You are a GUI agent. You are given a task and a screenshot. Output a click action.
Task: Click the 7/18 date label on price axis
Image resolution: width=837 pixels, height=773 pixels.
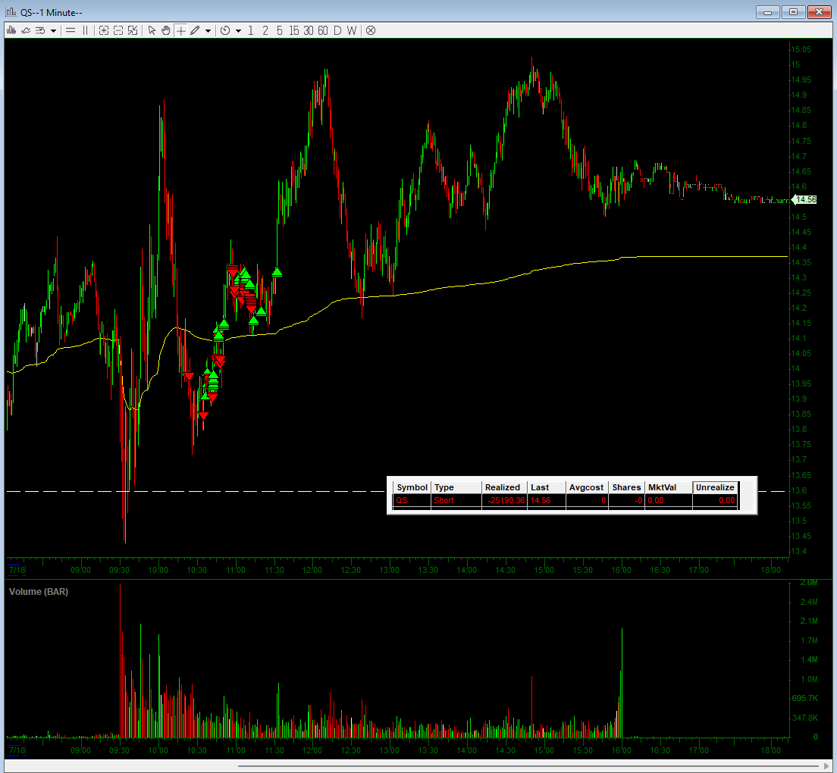point(17,570)
